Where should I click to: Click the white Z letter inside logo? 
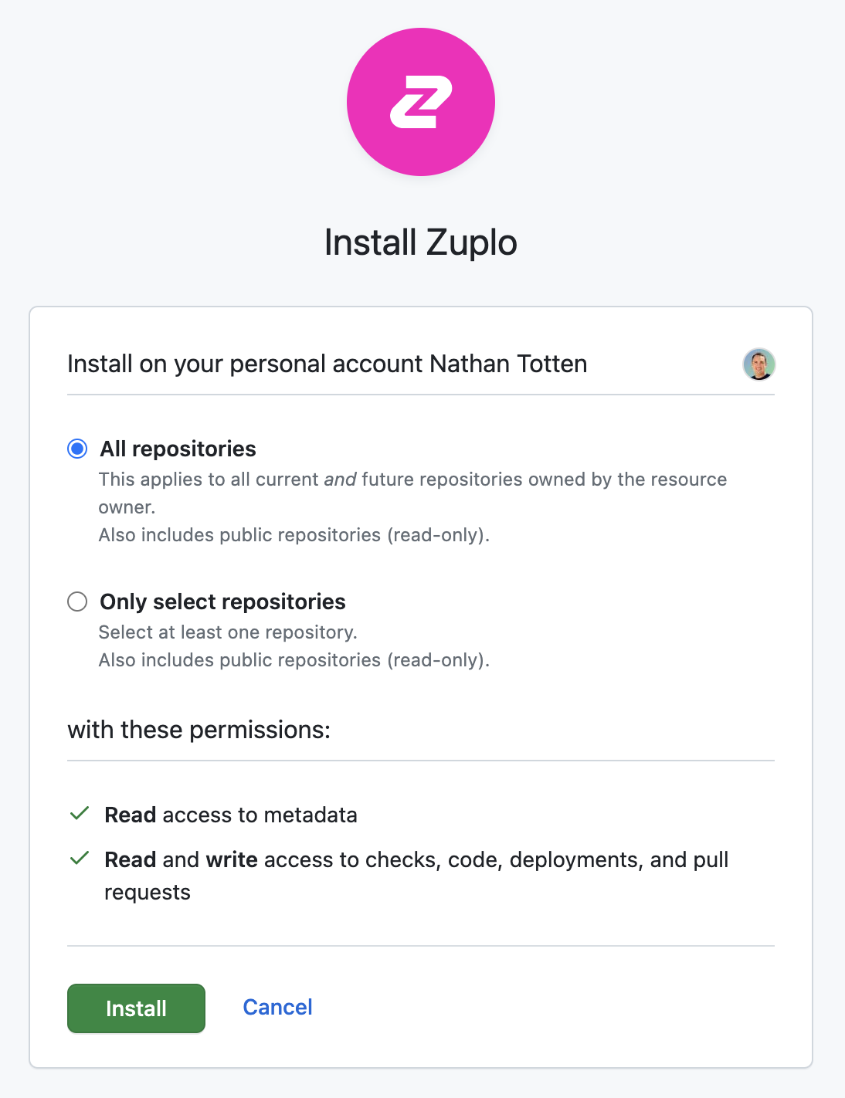pos(421,102)
